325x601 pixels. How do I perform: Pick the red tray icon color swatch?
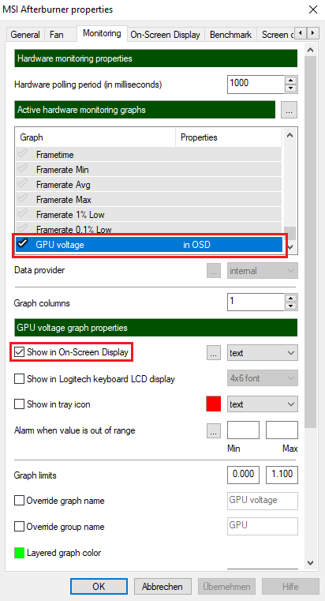[x=214, y=404]
